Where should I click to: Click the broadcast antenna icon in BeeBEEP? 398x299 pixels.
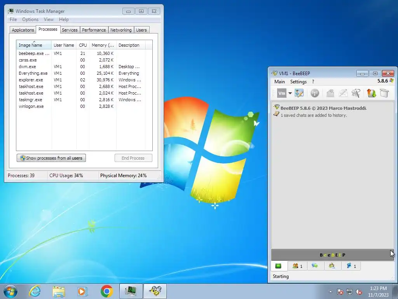pos(315,93)
